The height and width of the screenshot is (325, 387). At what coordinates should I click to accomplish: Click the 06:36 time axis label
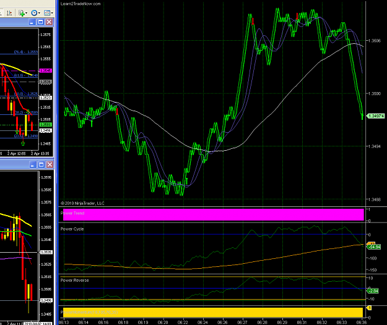coord(362,322)
